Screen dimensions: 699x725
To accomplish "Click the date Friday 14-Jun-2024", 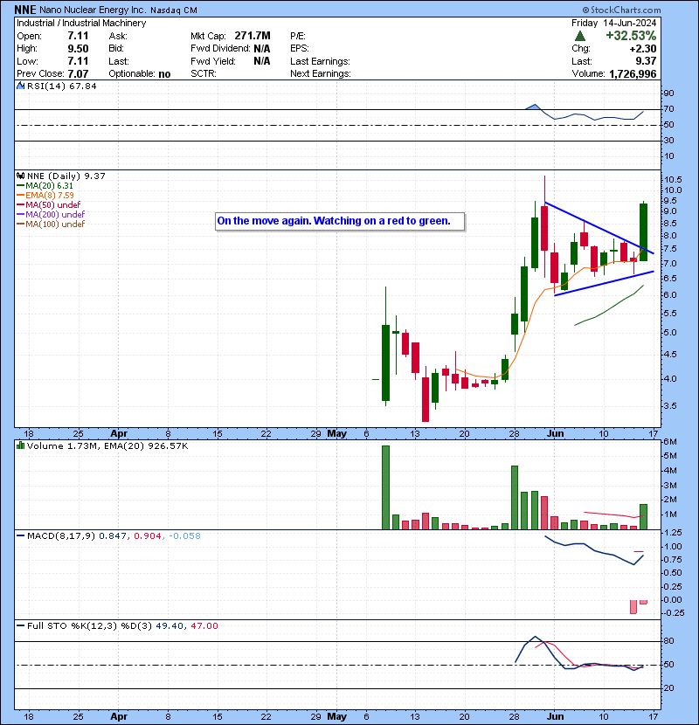I will pyautogui.click(x=613, y=23).
